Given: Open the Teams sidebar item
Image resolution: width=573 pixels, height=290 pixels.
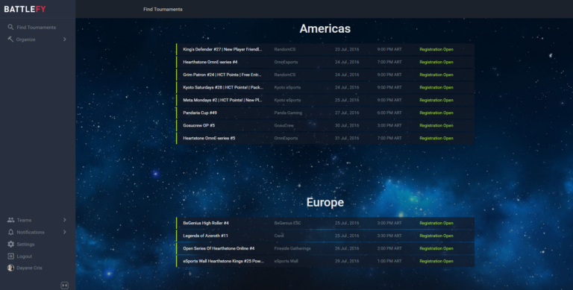Looking at the screenshot, I should (x=24, y=220).
